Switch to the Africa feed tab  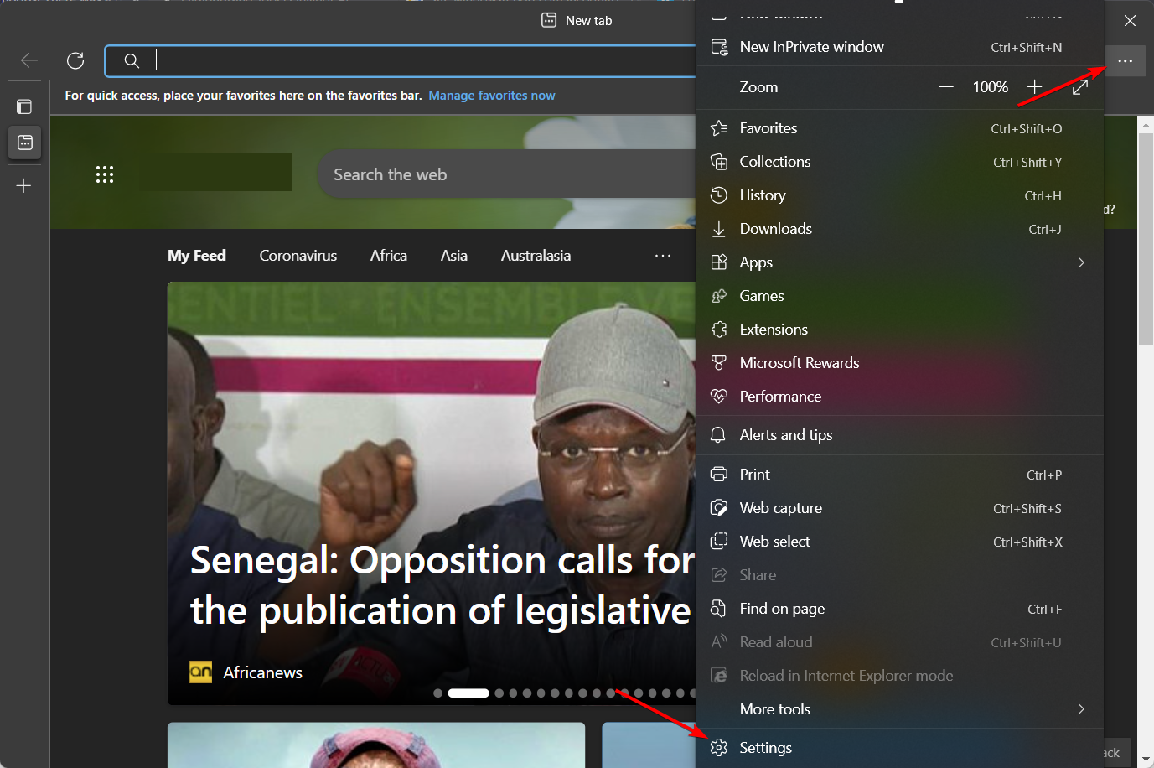[389, 256]
